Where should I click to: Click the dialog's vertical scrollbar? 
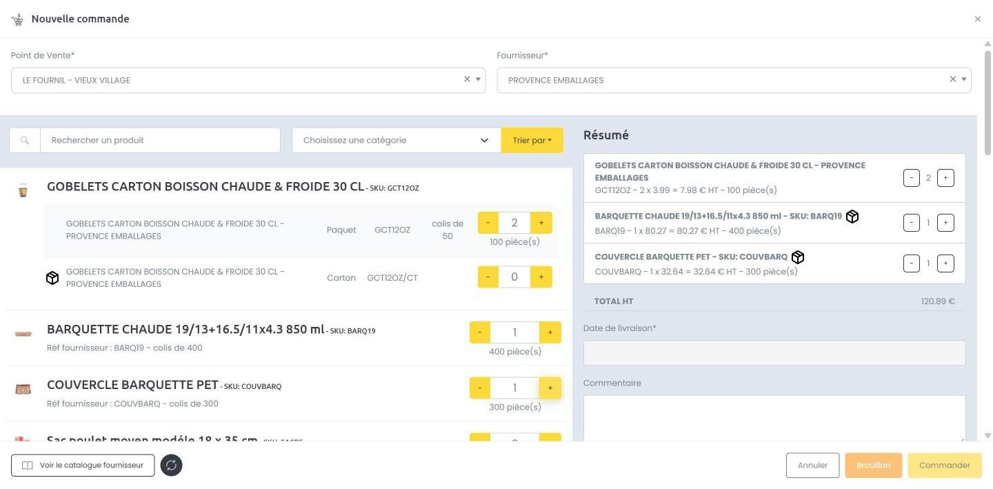987,103
